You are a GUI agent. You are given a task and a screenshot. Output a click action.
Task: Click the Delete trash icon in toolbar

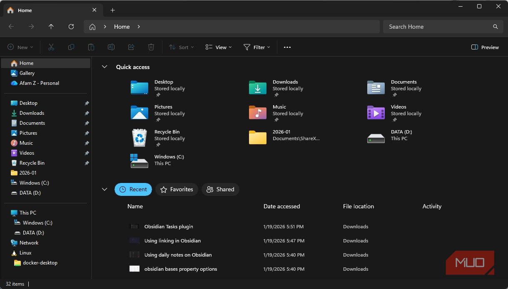(x=151, y=47)
